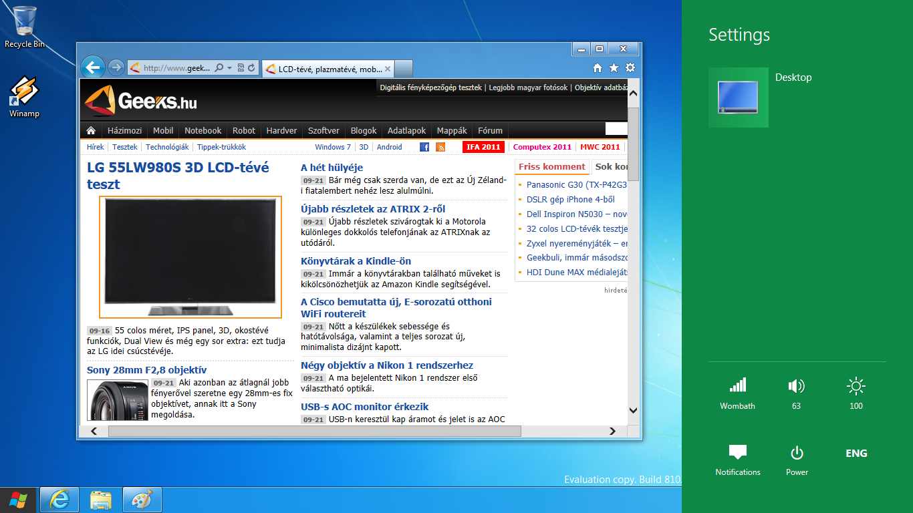Click the Desktop tile thumbnail in Settings

click(x=738, y=98)
